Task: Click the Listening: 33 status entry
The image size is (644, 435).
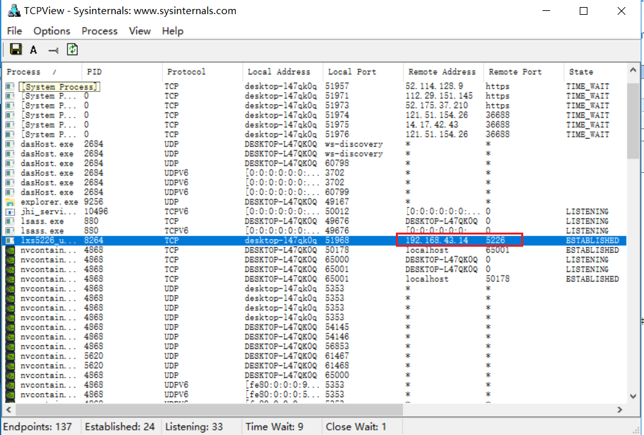Action: point(194,427)
